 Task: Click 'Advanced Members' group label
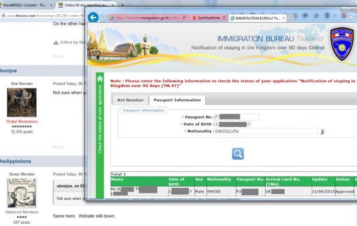[x=22, y=212]
